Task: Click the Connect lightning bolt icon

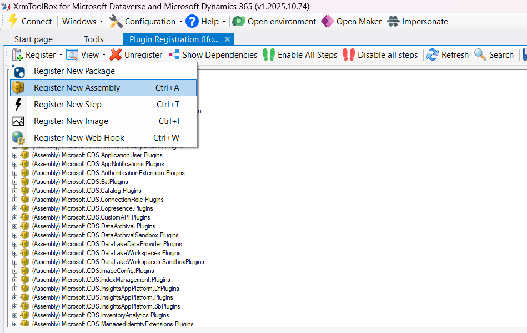Action: point(13,22)
